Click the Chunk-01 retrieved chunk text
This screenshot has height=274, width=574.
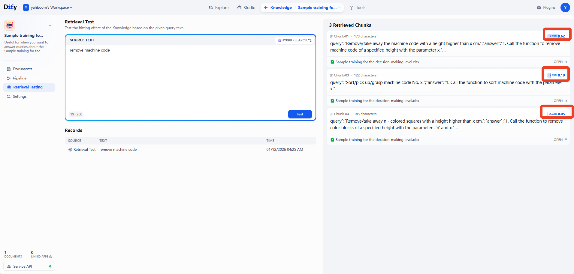(x=445, y=47)
